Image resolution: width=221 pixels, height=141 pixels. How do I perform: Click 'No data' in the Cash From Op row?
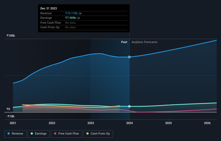pyautogui.click(x=70, y=27)
